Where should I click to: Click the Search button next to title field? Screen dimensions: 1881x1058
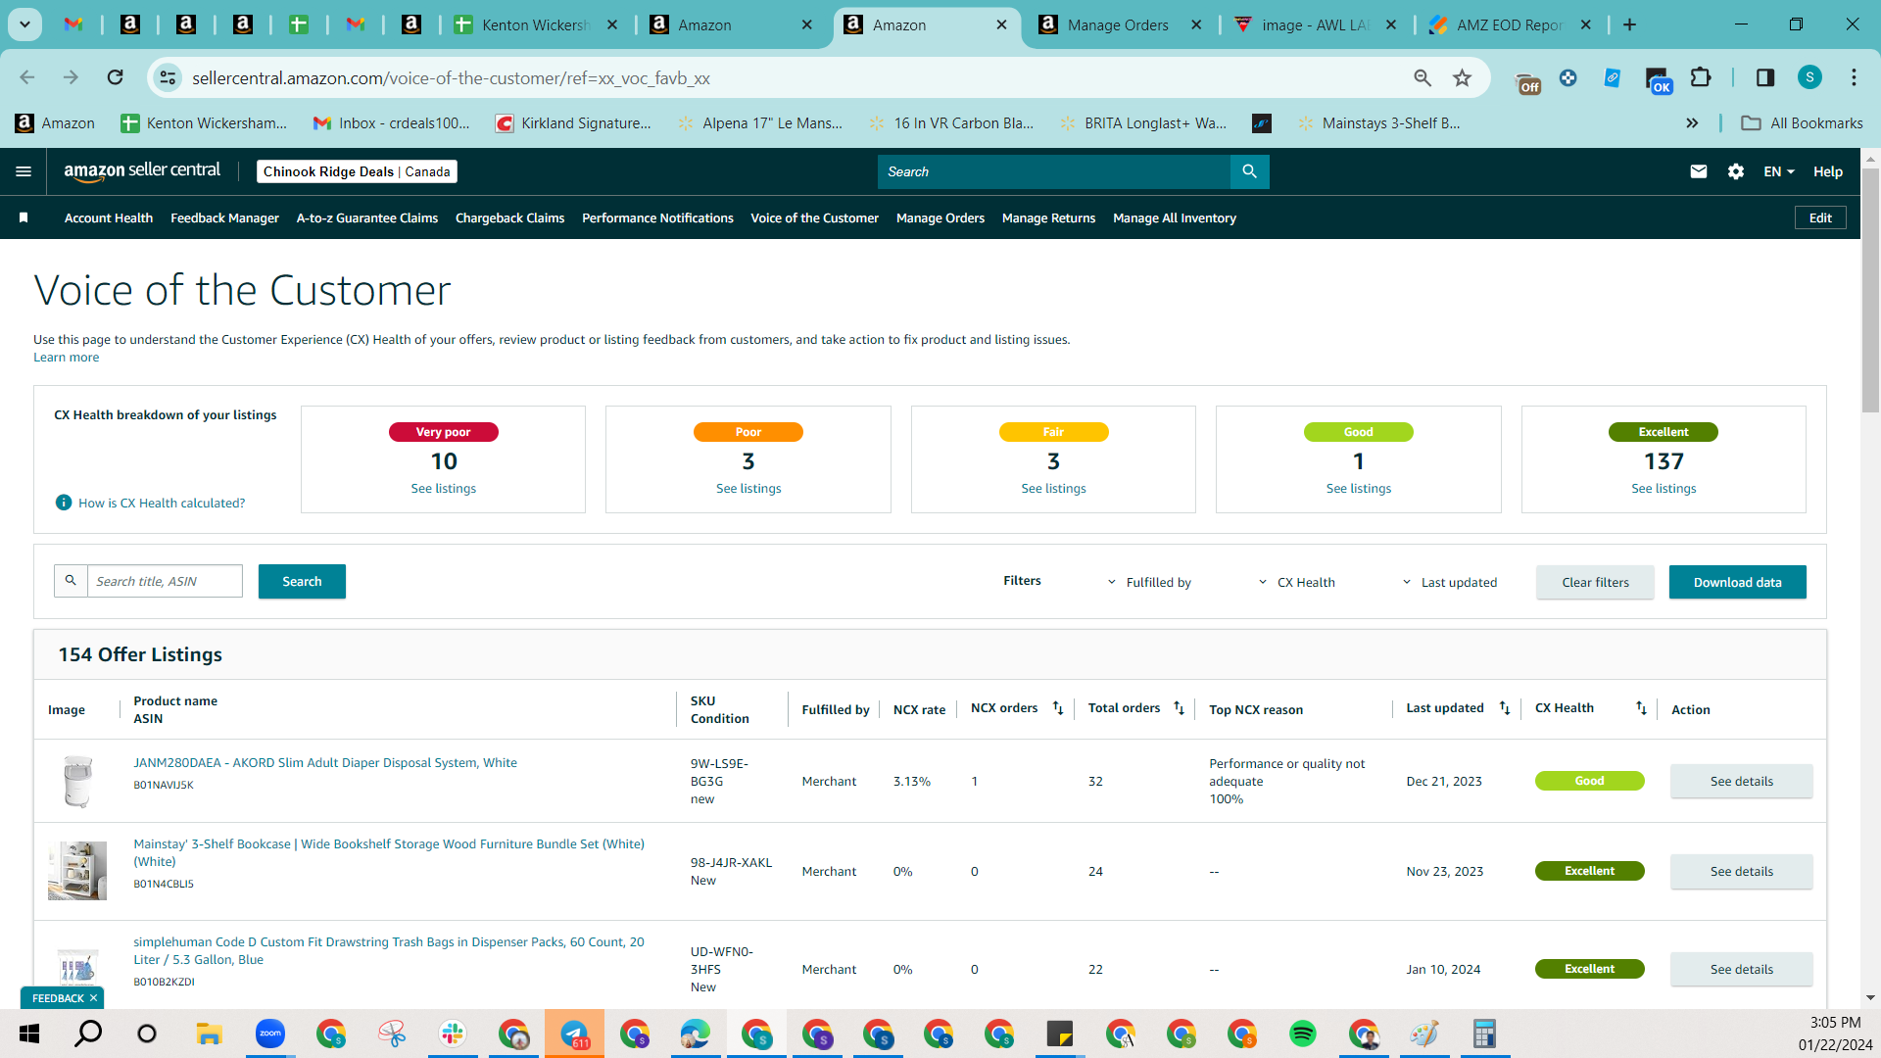click(302, 581)
